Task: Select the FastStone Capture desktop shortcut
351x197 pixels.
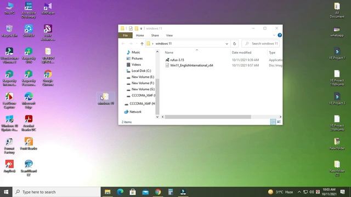Action: 9,101
